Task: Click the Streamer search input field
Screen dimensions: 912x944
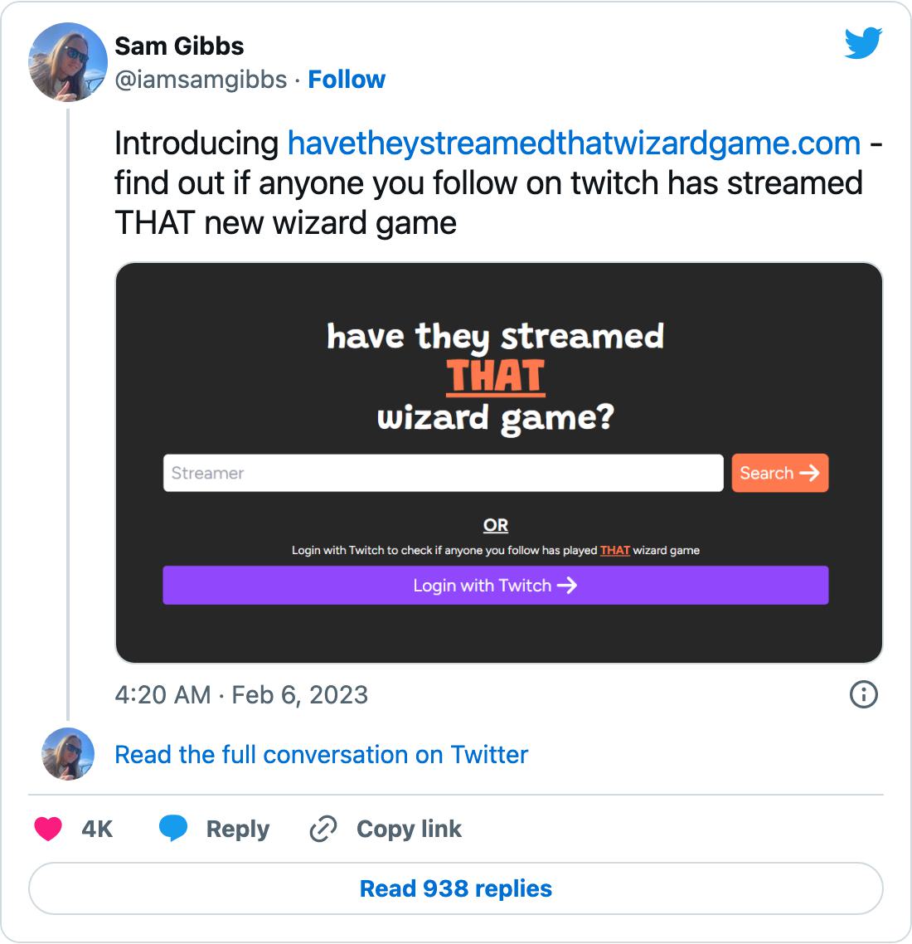Action: (x=443, y=473)
